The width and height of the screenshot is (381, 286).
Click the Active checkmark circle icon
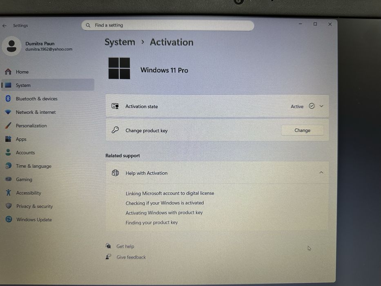[x=312, y=106]
